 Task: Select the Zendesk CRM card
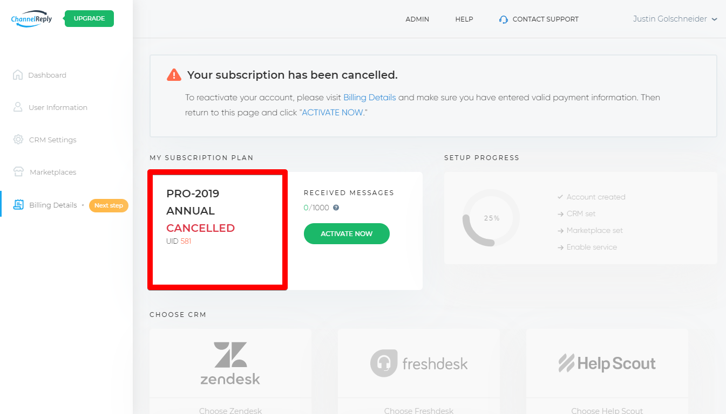(x=230, y=371)
